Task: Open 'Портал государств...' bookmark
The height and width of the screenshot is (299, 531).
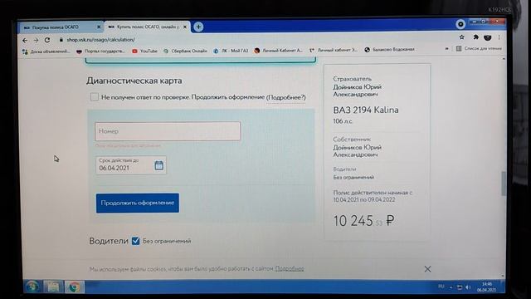Action: 100,51
